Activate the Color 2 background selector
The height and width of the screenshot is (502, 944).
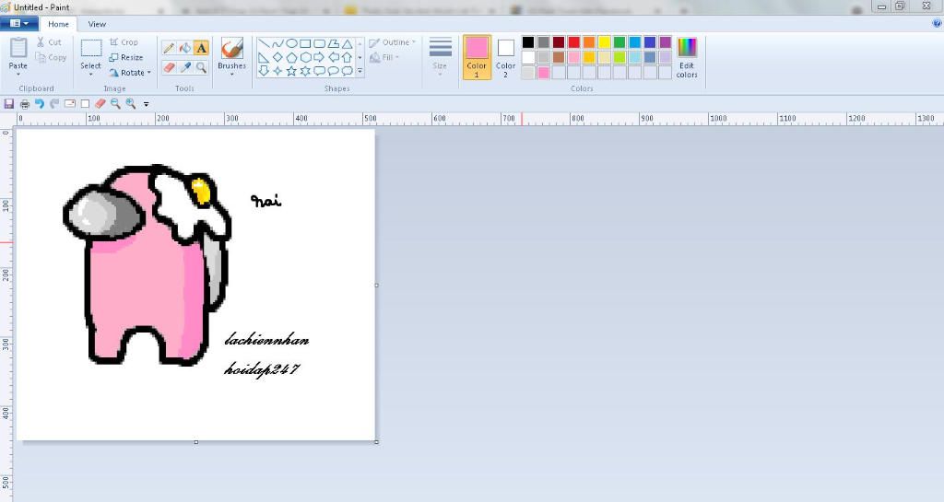tap(506, 57)
